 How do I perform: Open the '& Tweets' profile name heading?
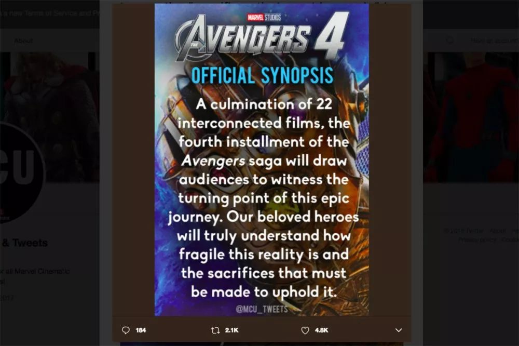[x=25, y=243]
